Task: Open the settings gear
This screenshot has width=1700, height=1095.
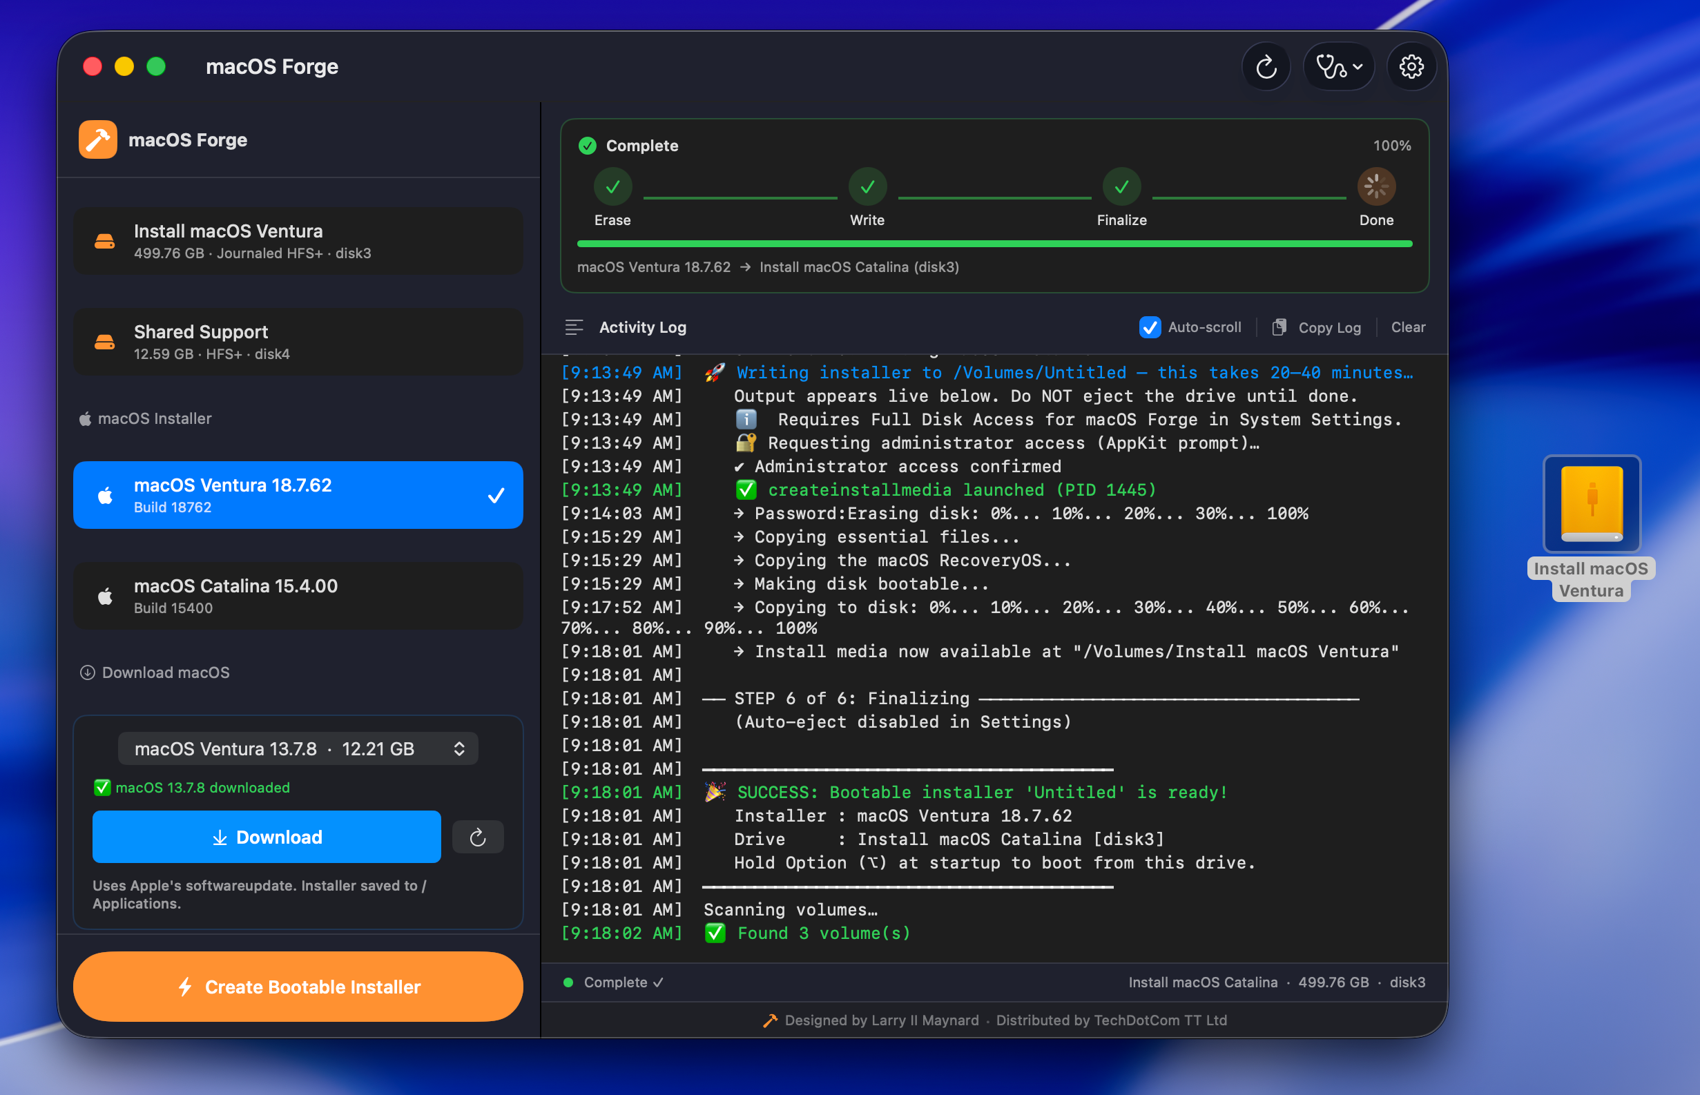Action: tap(1411, 67)
